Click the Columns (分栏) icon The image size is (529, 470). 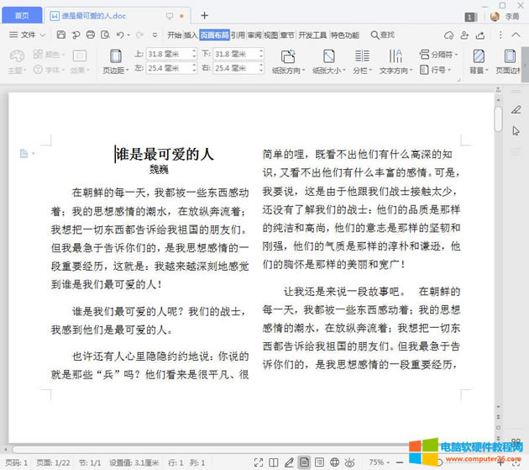[x=361, y=56]
